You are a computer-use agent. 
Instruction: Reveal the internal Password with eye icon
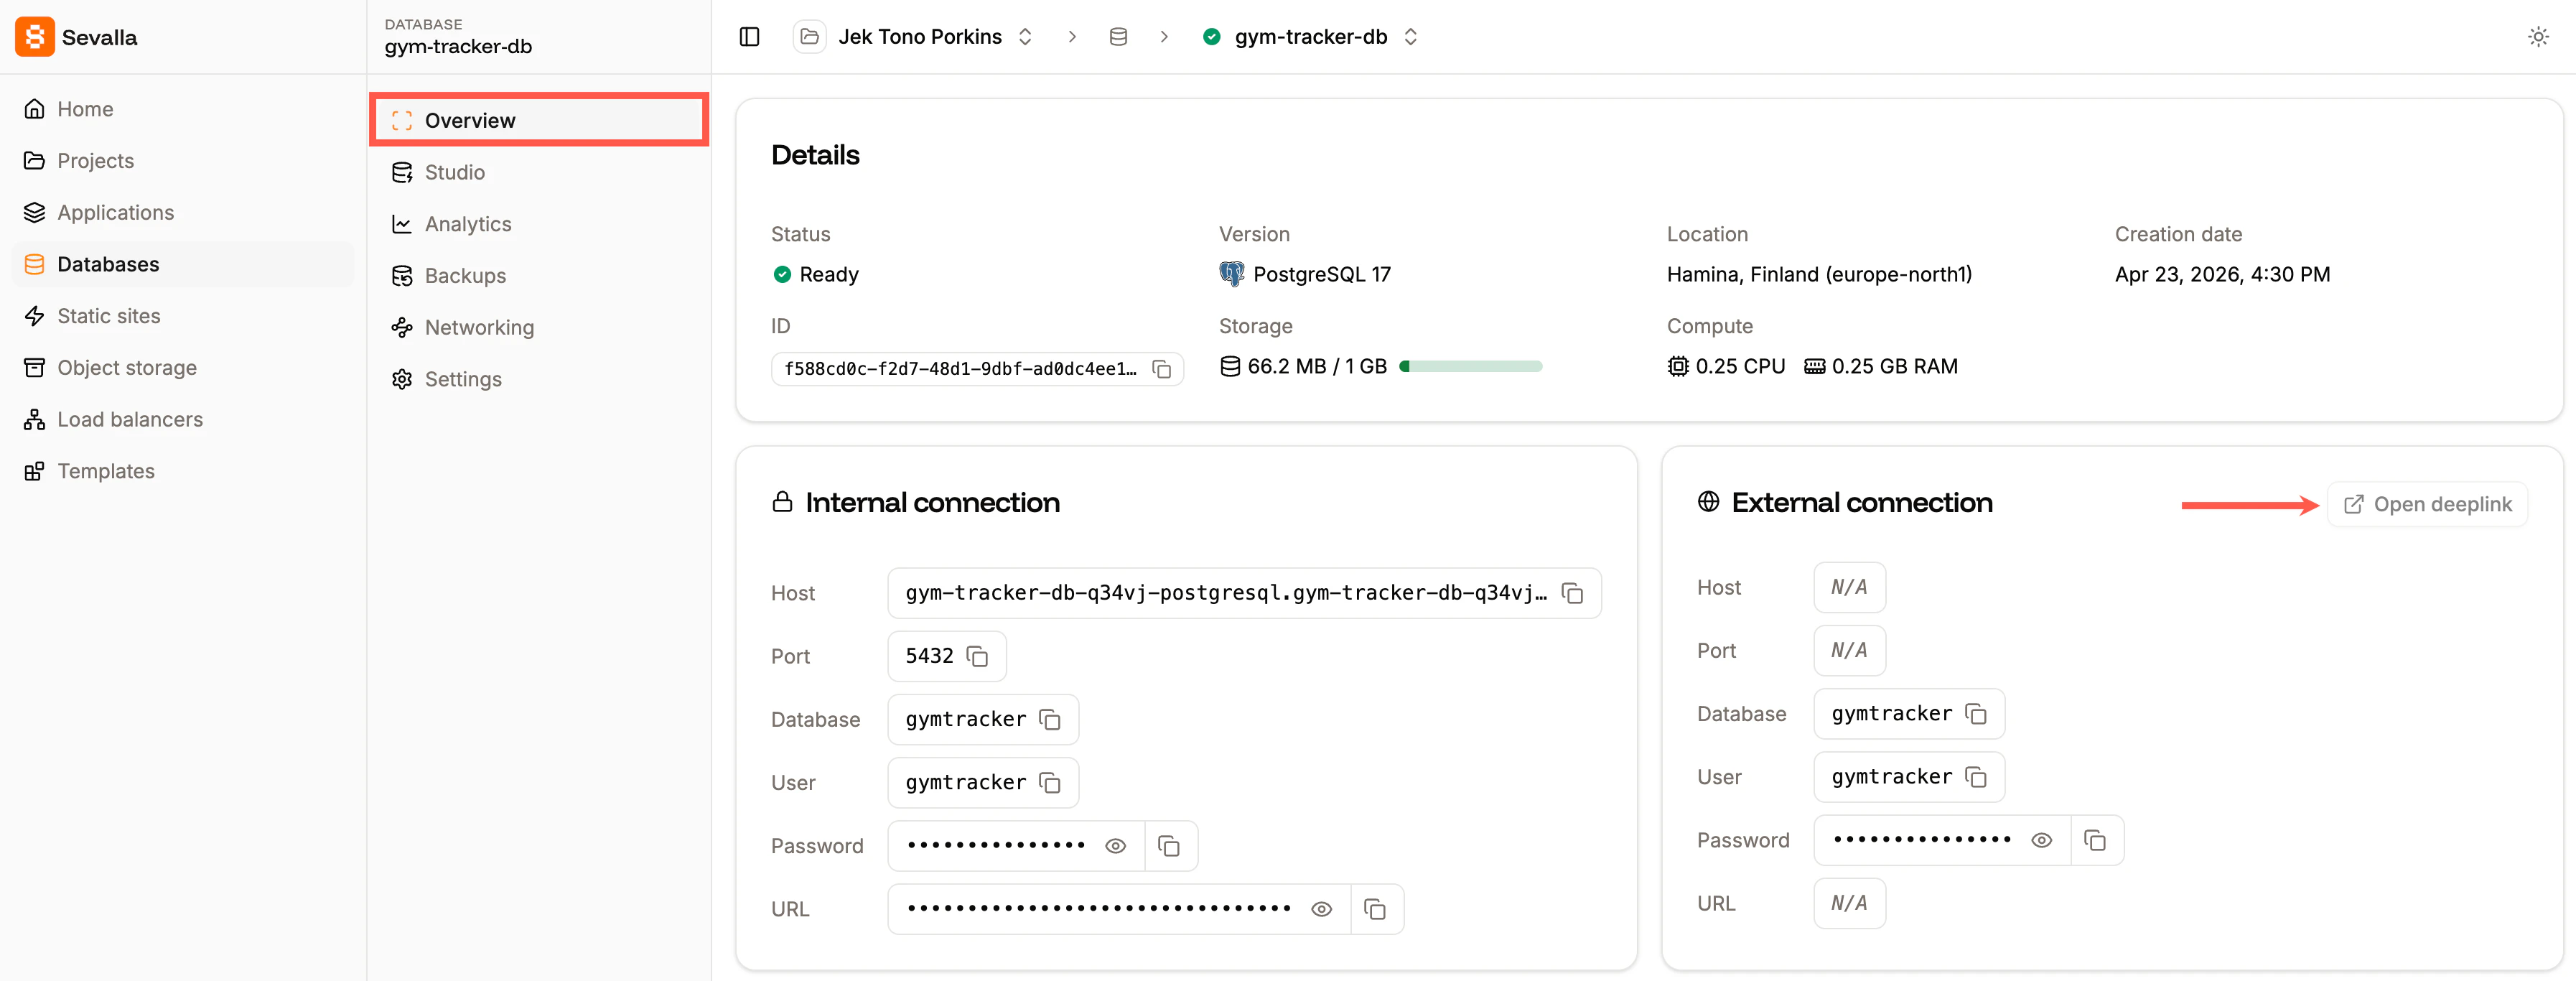click(1115, 846)
